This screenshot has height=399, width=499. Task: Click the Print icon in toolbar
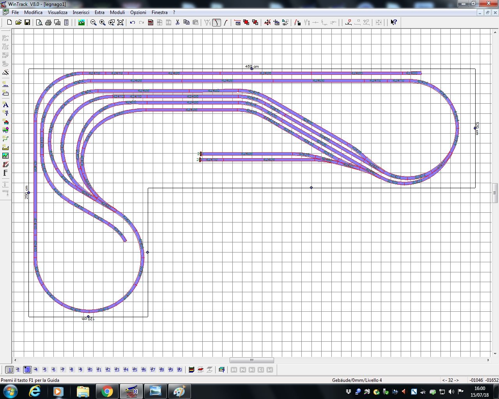[48, 23]
